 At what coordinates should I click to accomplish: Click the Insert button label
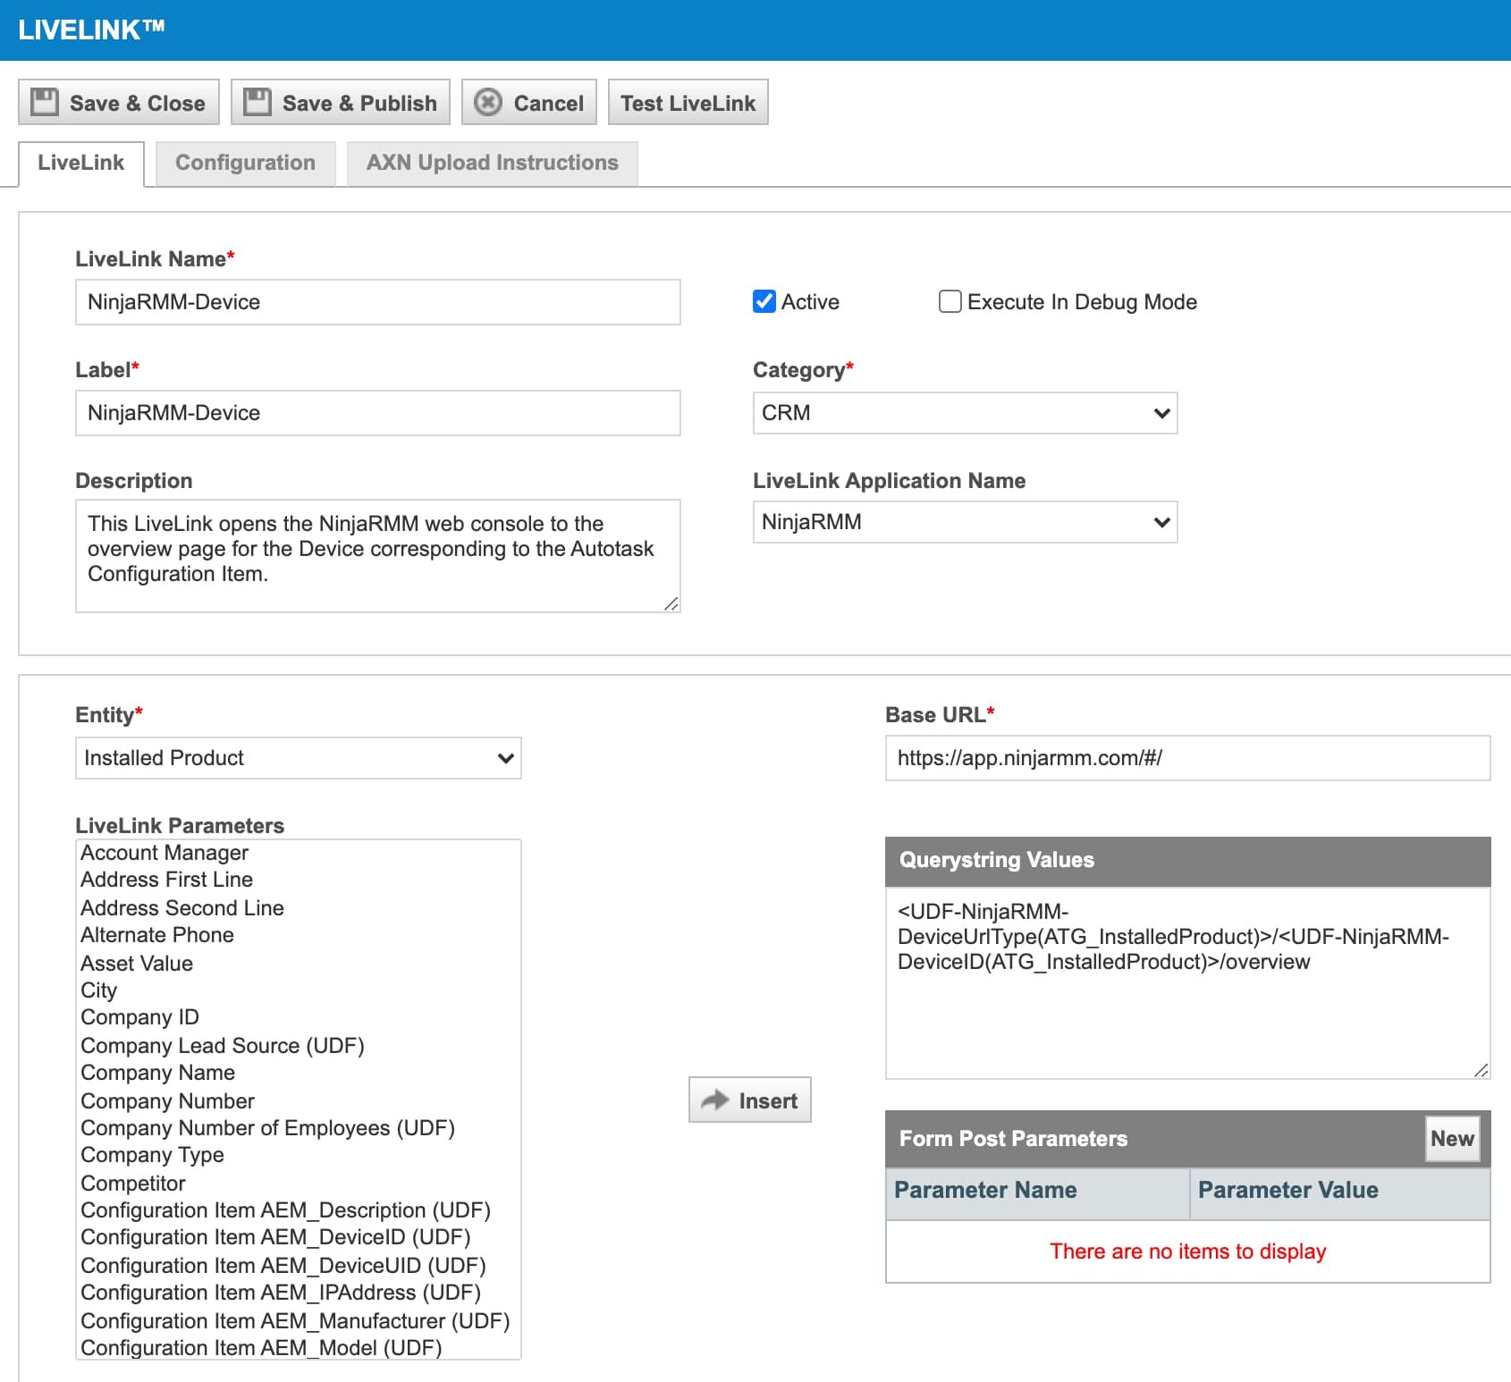pyautogui.click(x=768, y=1101)
